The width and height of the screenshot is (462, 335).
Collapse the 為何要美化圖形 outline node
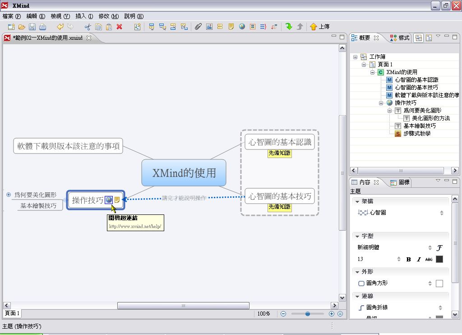(x=389, y=111)
